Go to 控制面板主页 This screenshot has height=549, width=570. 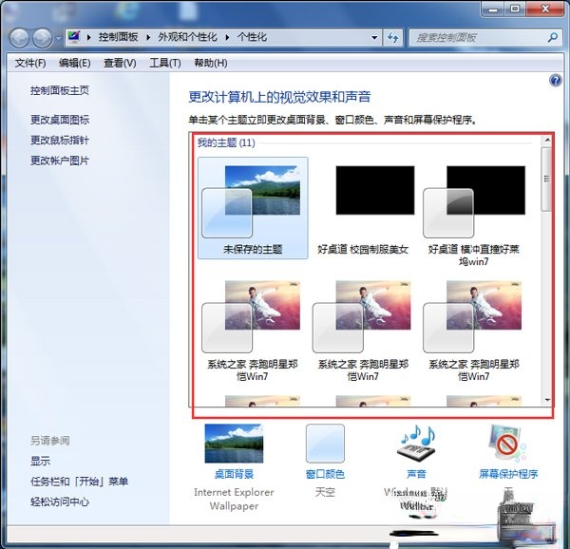[x=60, y=90]
